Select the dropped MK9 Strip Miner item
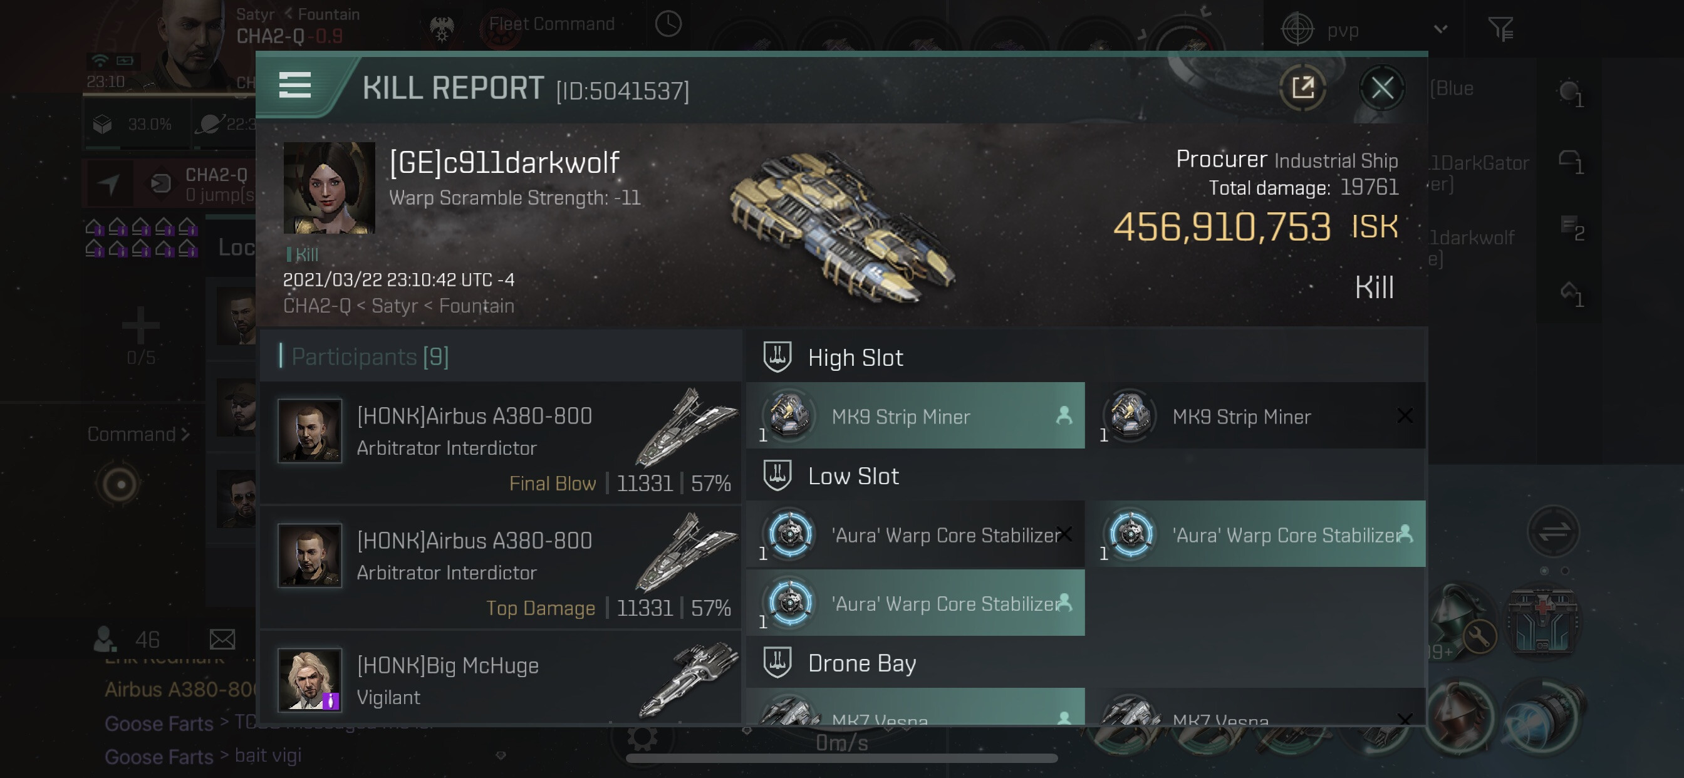The height and width of the screenshot is (778, 1684). click(915, 416)
